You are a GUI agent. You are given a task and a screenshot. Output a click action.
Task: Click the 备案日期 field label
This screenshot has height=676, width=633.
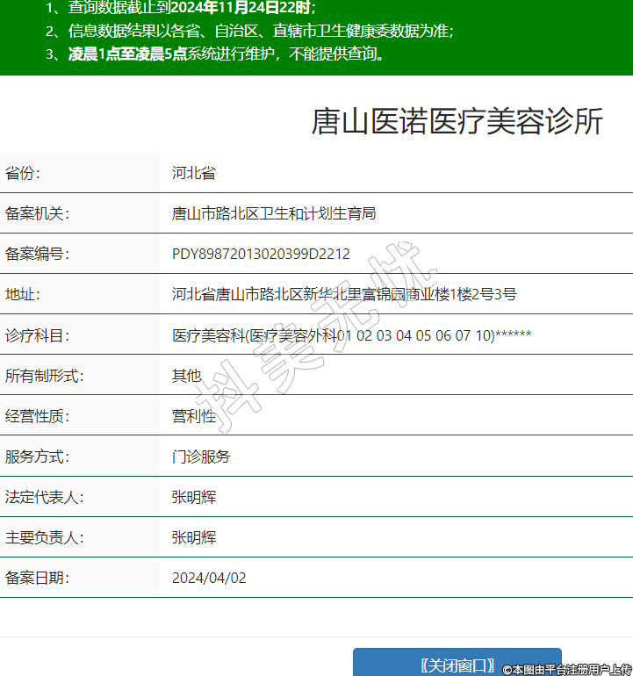point(37,578)
